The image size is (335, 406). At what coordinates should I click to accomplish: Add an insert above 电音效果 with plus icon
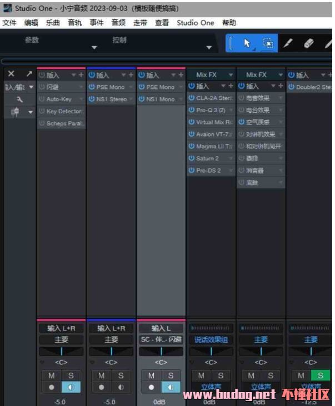(x=281, y=86)
